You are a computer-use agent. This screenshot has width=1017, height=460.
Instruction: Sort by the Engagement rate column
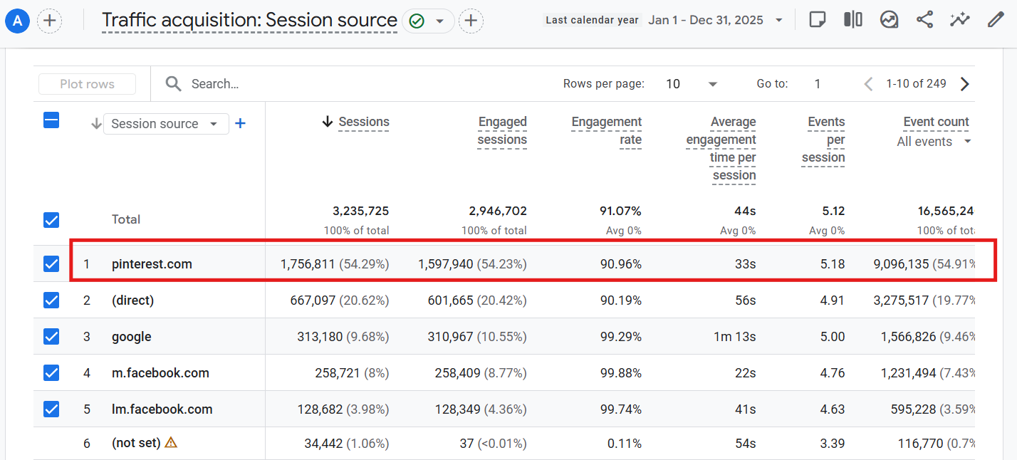click(606, 131)
